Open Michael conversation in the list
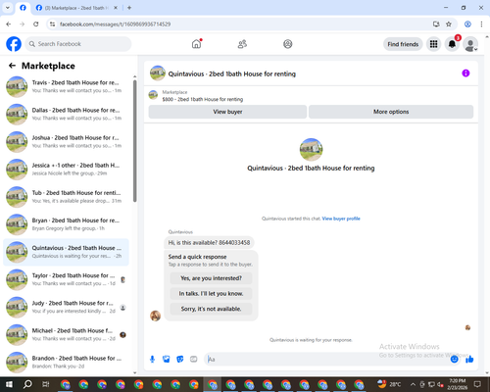Viewport: 490px width, 392px height. [x=66, y=334]
